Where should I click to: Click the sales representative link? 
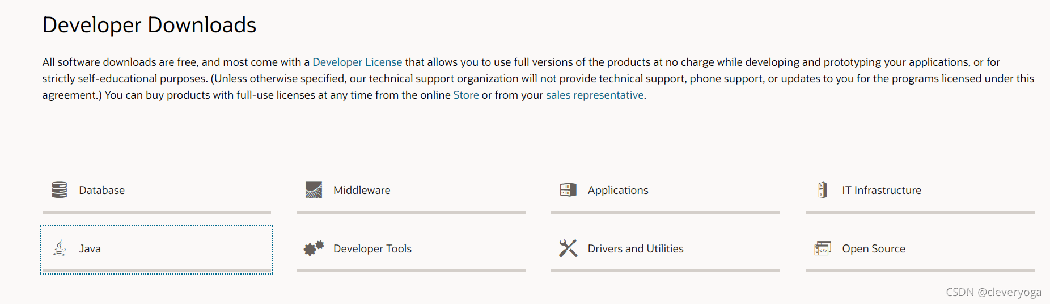coord(595,95)
